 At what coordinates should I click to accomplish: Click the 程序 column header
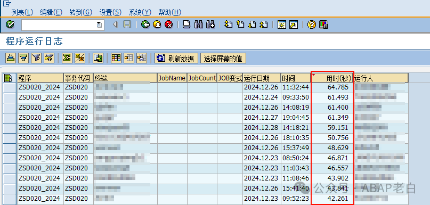(x=40, y=78)
